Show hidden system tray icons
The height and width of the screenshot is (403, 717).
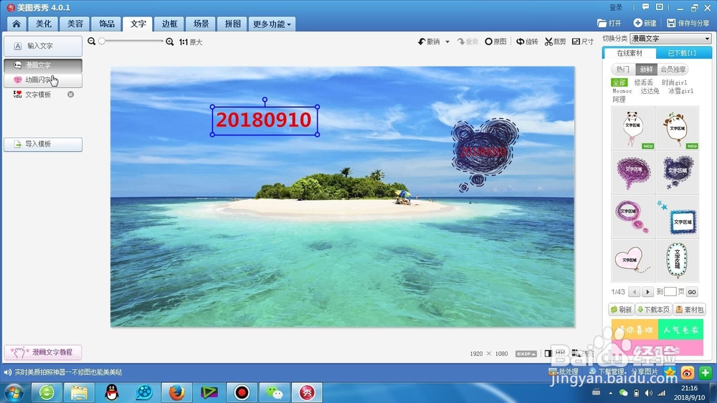coord(610,393)
